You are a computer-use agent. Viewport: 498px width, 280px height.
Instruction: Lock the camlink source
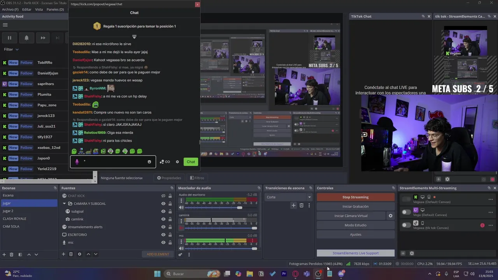(170, 219)
